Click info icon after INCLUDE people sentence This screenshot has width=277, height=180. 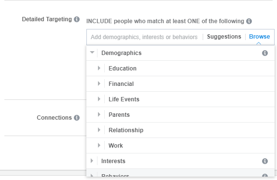(249, 21)
